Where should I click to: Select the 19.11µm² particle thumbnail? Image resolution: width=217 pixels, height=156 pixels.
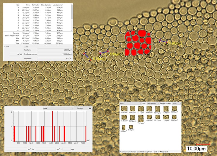pyautogui.click(x=157, y=108)
